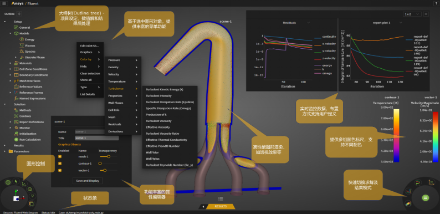Disable the contour-1 graphics object checkbox
The height and width of the screenshot is (214, 440).
pyautogui.click(x=60, y=164)
